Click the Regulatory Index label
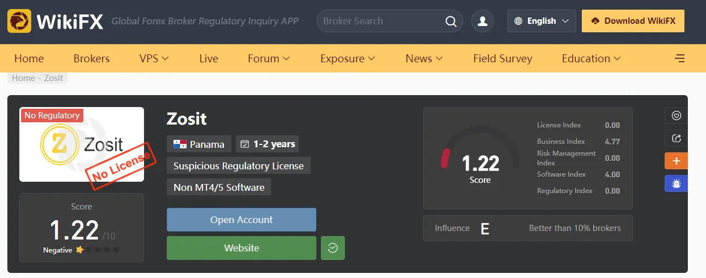 (x=565, y=191)
